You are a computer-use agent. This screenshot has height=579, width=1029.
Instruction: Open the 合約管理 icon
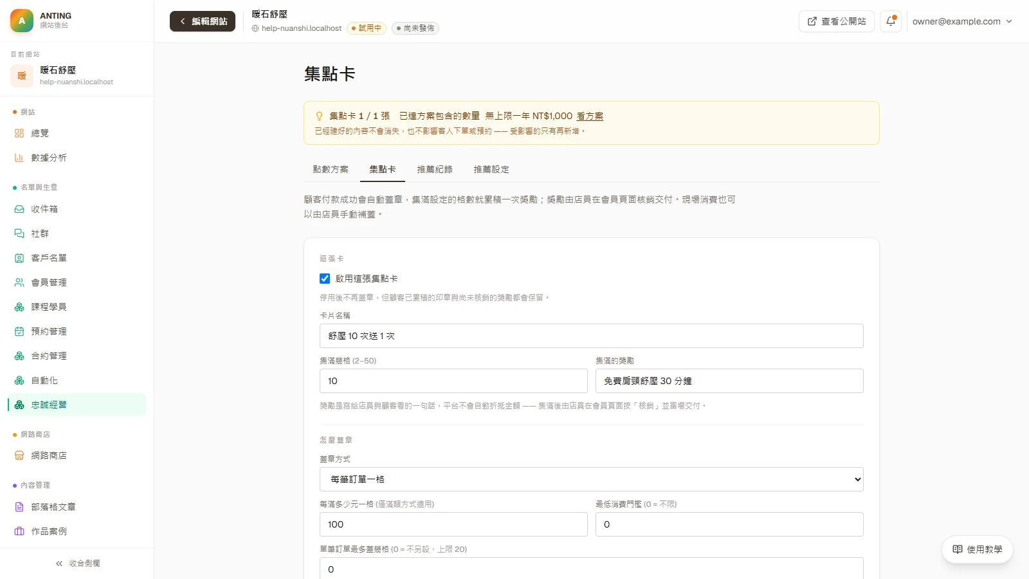click(19, 356)
